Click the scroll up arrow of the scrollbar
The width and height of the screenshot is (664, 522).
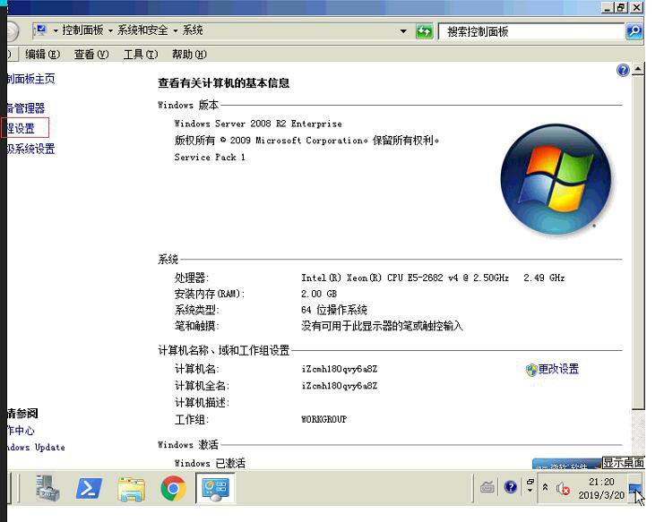click(x=638, y=69)
